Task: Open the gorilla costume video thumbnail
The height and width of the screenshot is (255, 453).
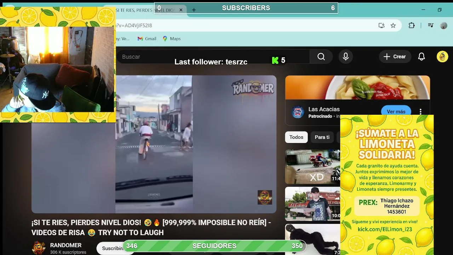Action: point(313,239)
